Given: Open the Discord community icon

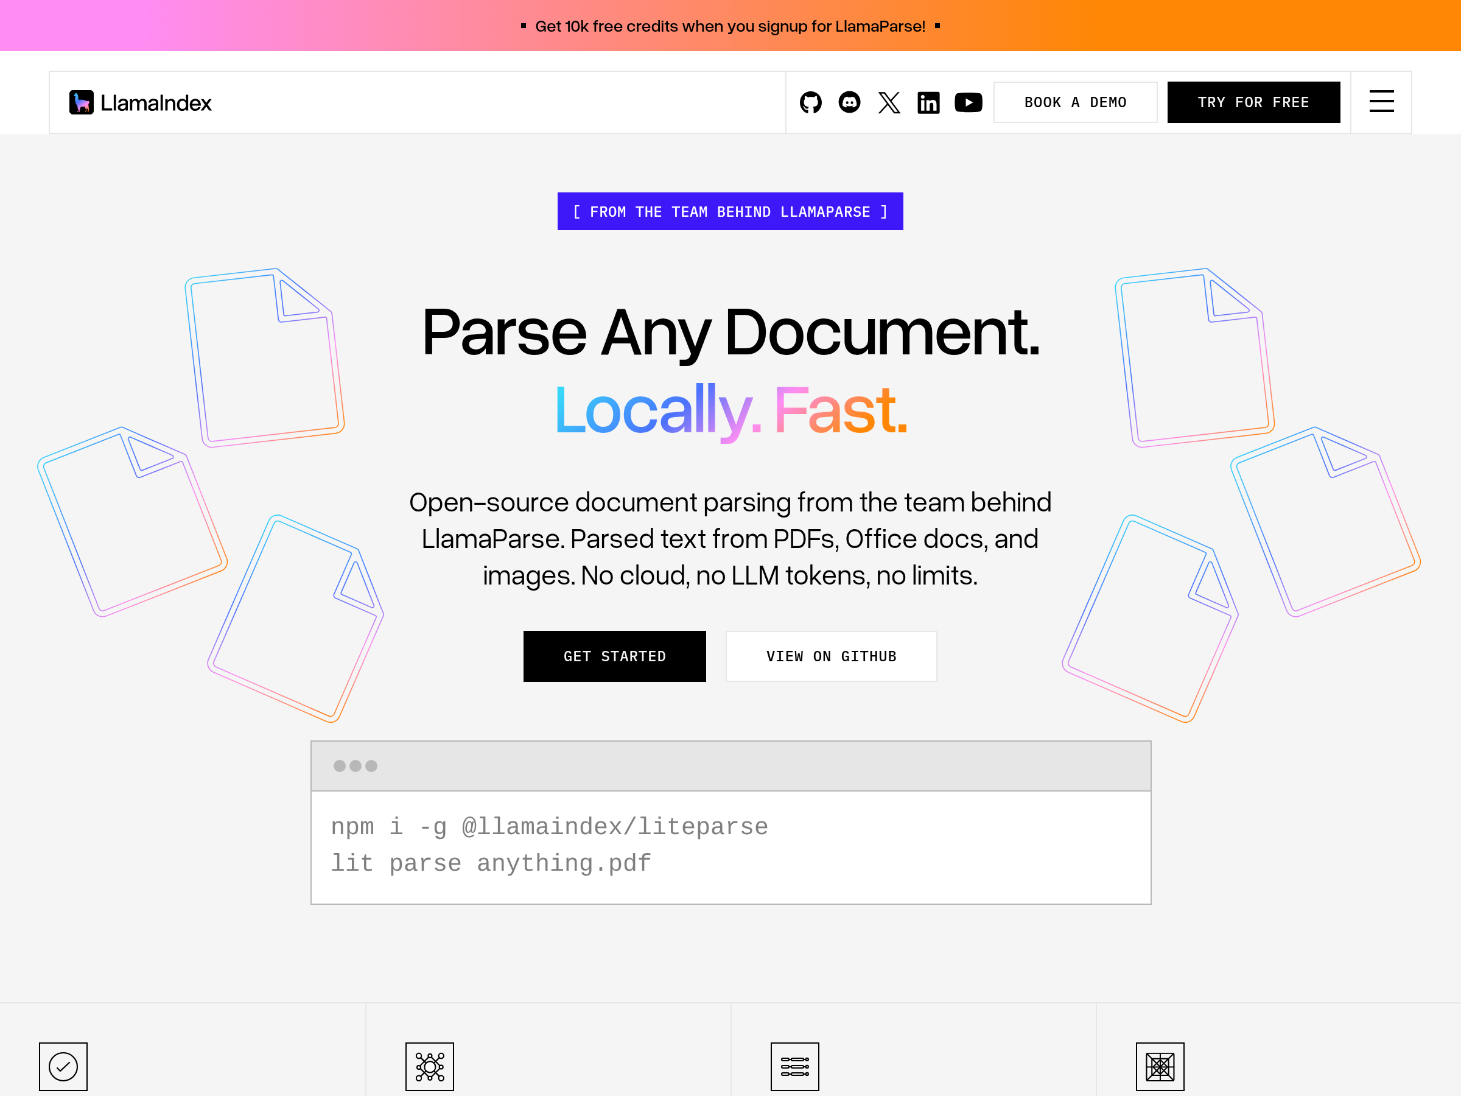Looking at the screenshot, I should pyautogui.click(x=849, y=102).
